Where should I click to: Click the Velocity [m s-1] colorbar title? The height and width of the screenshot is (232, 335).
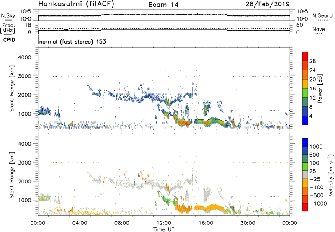(331, 175)
